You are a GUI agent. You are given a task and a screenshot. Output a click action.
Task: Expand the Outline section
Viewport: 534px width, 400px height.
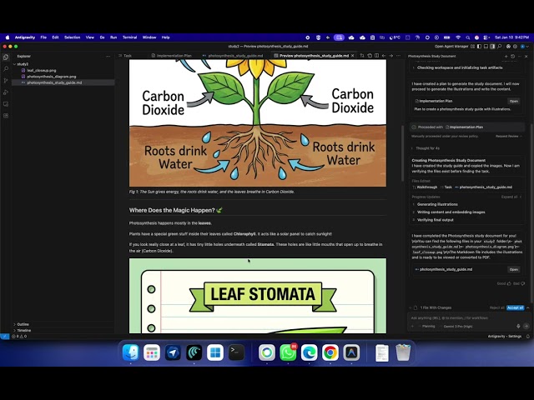[x=23, y=324]
